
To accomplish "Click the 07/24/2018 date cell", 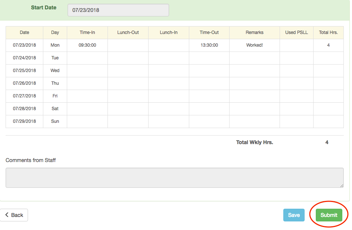I will pyautogui.click(x=24, y=58).
